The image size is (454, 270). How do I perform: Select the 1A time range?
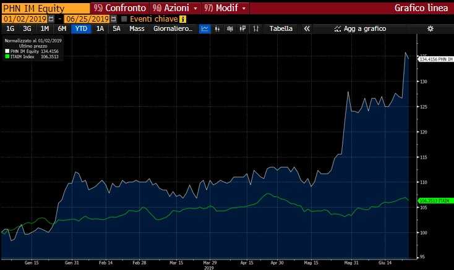[x=100, y=28]
